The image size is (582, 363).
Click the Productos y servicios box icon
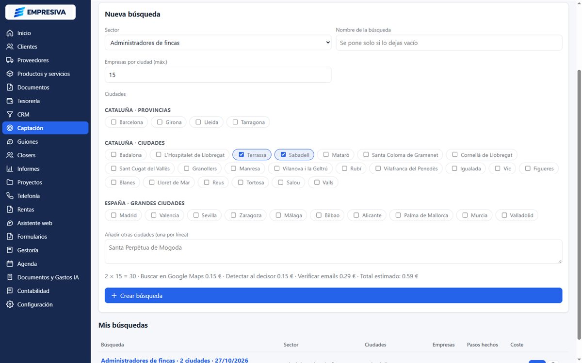point(10,74)
